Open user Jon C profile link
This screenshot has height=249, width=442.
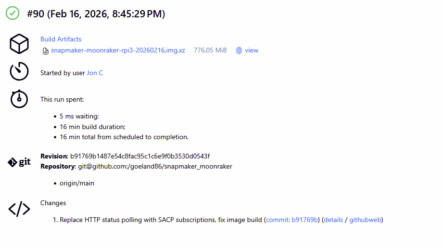click(x=95, y=73)
